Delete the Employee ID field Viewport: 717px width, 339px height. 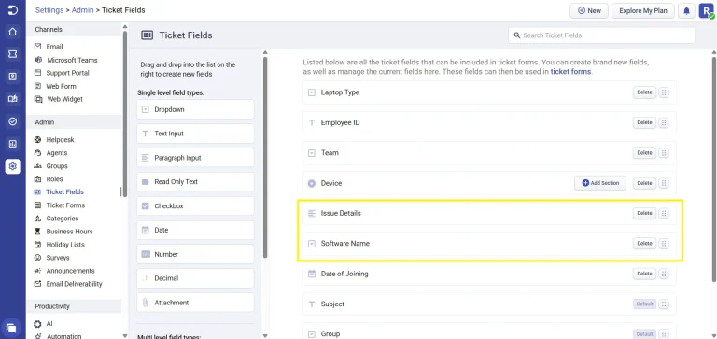click(x=644, y=122)
